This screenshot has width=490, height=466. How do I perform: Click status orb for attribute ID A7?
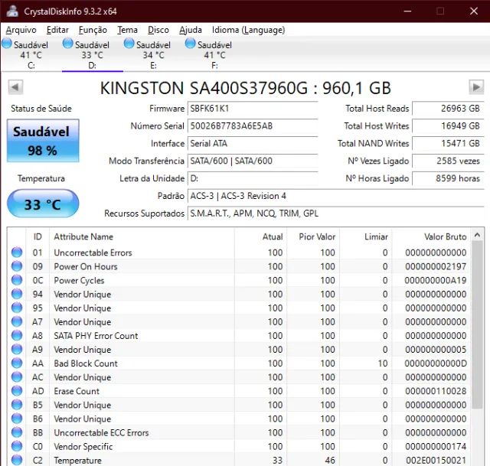17,321
